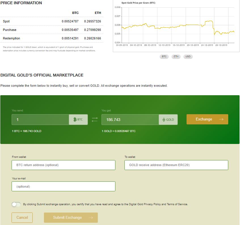Viewport: 241px width, 225px height.
Task: Click the orange Exchange button
Action: 207,119
